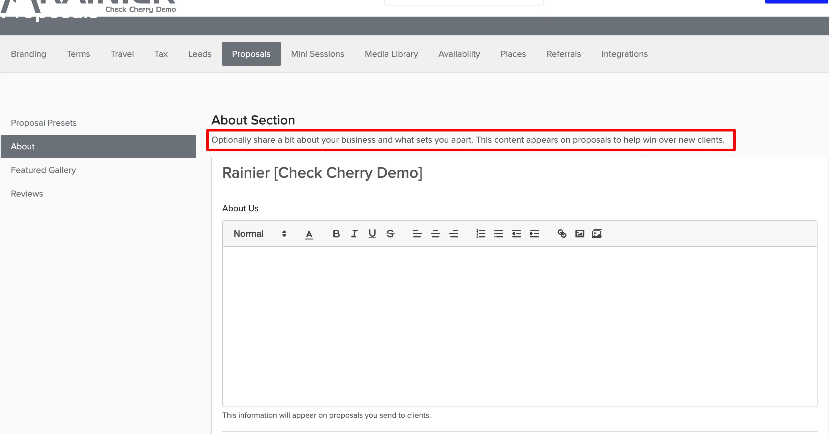This screenshot has width=829, height=434.
Task: Open Featured Gallery in sidebar
Action: tap(98, 170)
